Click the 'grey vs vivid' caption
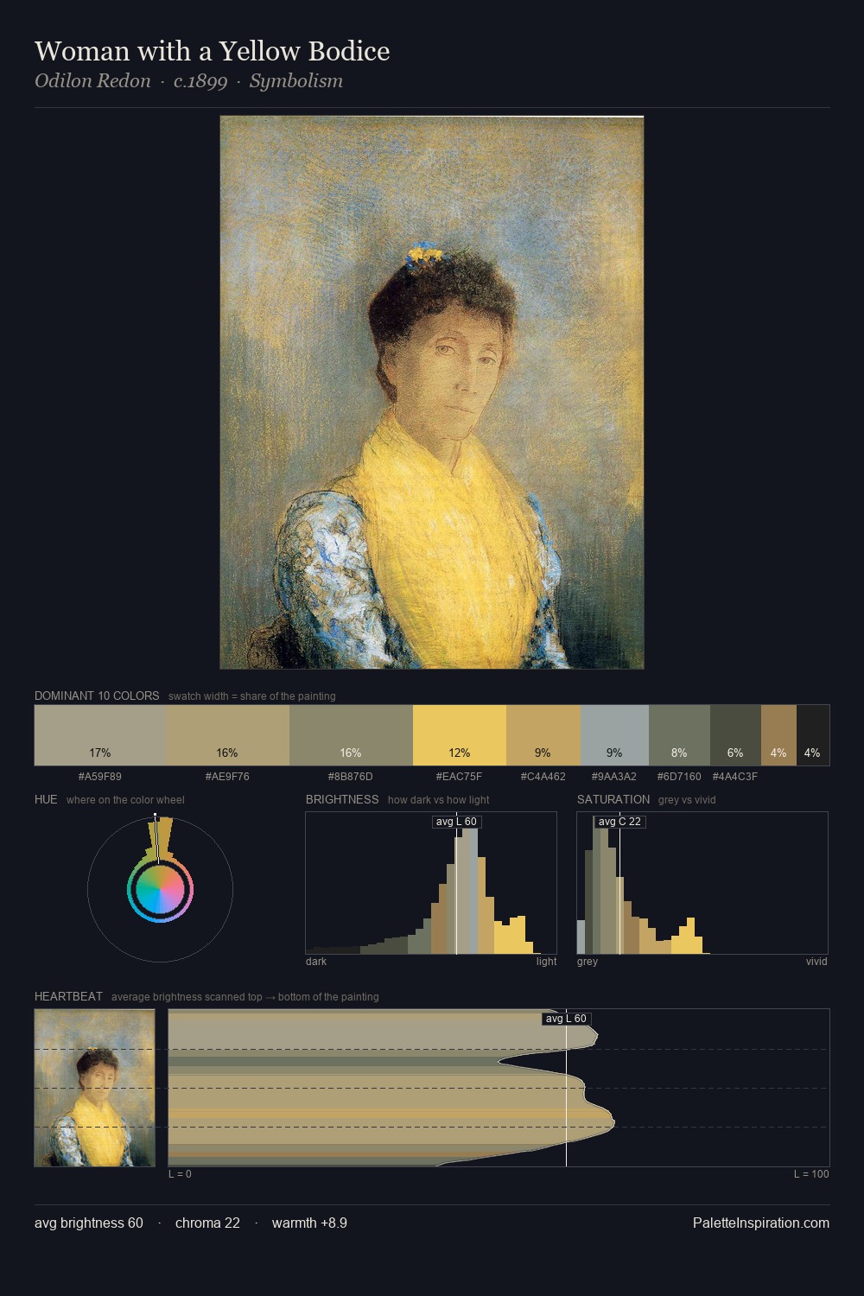 [x=687, y=800]
